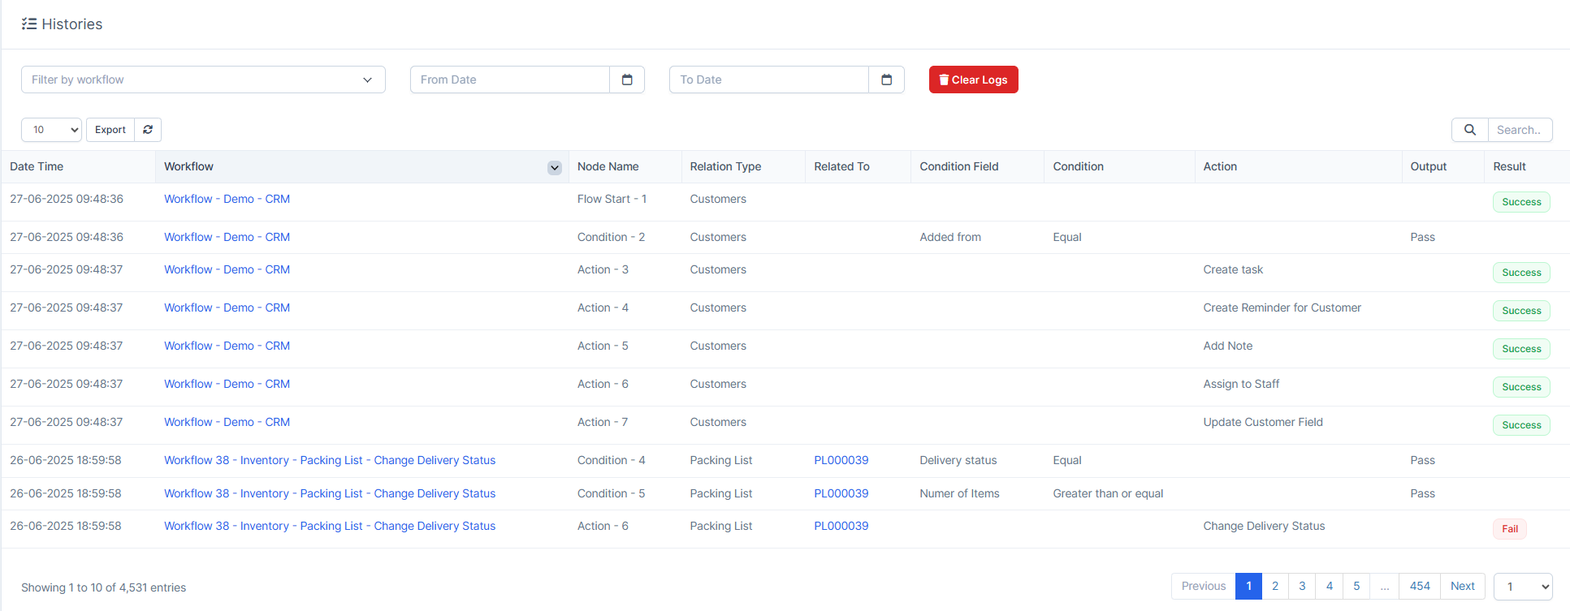Screen dimensions: 1570x611
Task: Click the search magnifier icon
Action: (x=1469, y=130)
